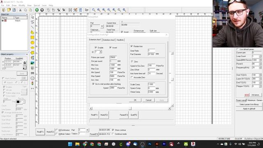Click the Save floppy disk icon
This screenshot has height=148, width=263.
pyautogui.click(x=14, y=10)
